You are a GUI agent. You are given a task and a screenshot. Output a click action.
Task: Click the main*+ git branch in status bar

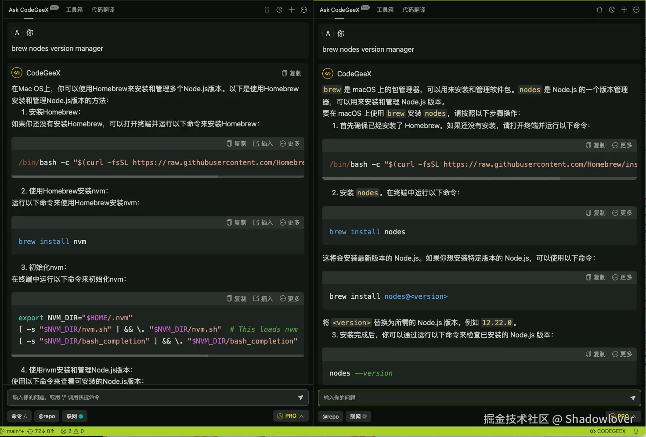(13, 431)
